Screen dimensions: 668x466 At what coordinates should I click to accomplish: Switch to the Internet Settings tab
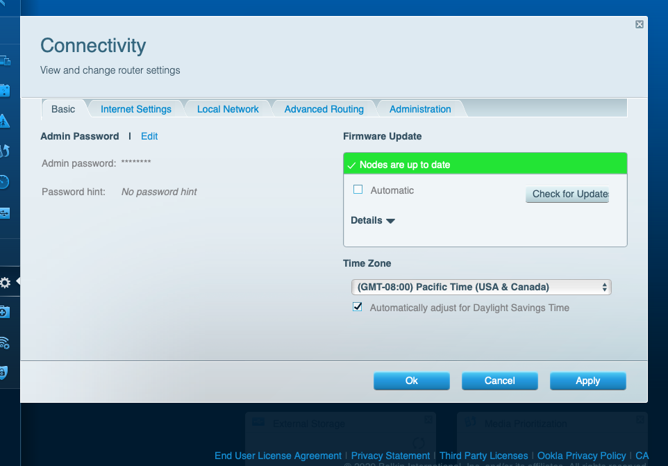click(x=136, y=109)
